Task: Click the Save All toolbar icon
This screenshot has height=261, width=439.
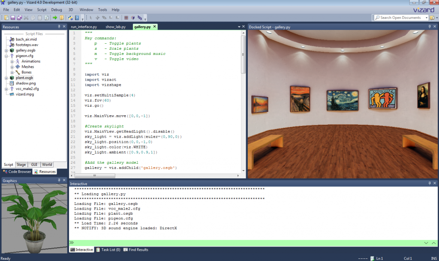Action: (x=19, y=18)
